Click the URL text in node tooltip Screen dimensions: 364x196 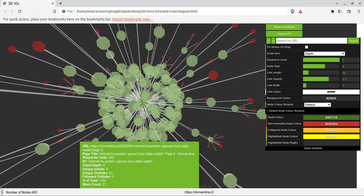pos(136,148)
